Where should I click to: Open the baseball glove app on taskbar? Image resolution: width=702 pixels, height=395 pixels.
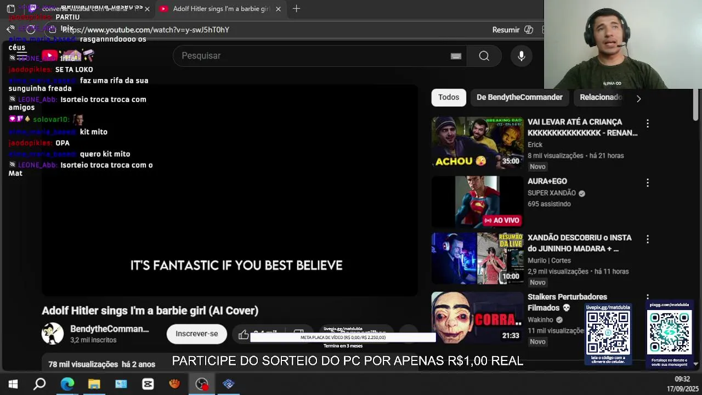pos(174,384)
